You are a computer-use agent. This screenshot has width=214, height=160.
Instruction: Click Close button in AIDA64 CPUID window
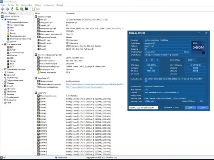(203, 107)
